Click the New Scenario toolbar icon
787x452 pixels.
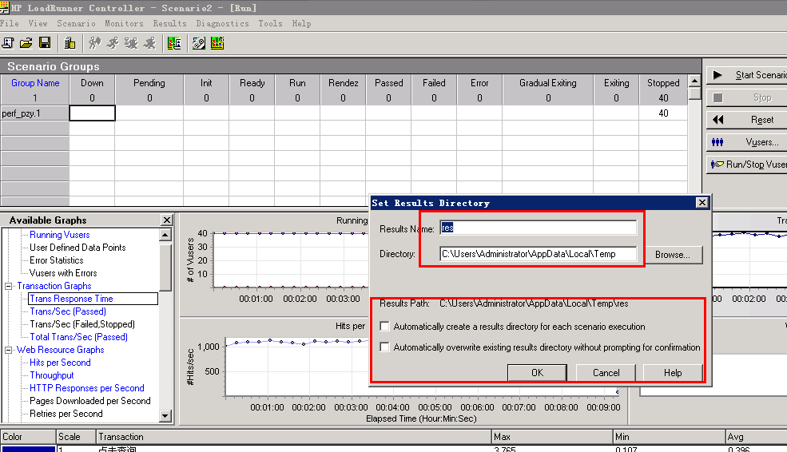coord(8,44)
